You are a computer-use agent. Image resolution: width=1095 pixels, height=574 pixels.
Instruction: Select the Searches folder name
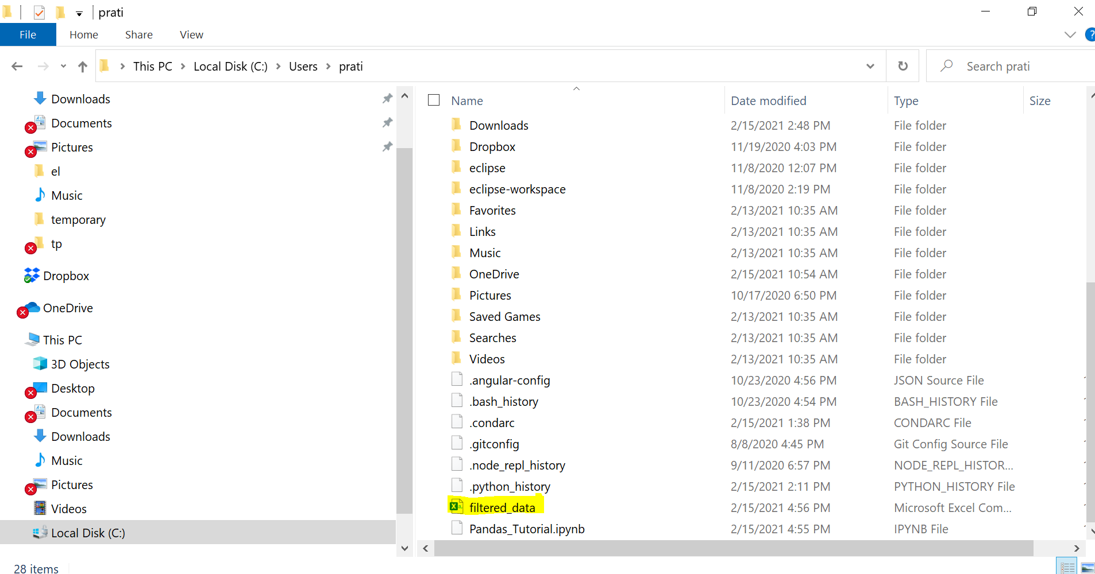pyautogui.click(x=493, y=338)
